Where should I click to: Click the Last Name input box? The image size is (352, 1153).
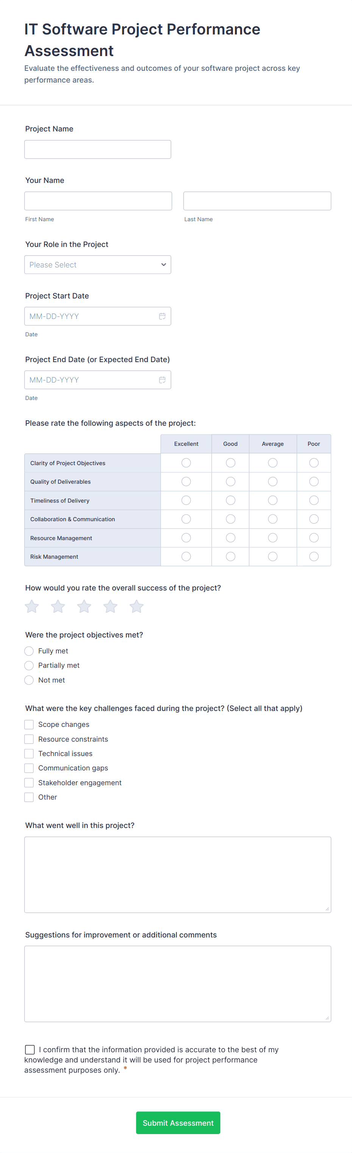click(x=257, y=201)
